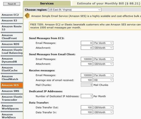This screenshot has width=141, height=119.
Task: Select Amazon WorkDocs in the sidebar
Action: pos(12,116)
